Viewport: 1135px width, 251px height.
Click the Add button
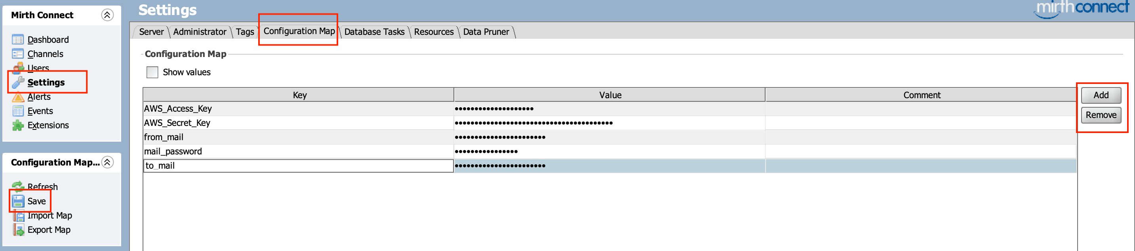[1101, 95]
